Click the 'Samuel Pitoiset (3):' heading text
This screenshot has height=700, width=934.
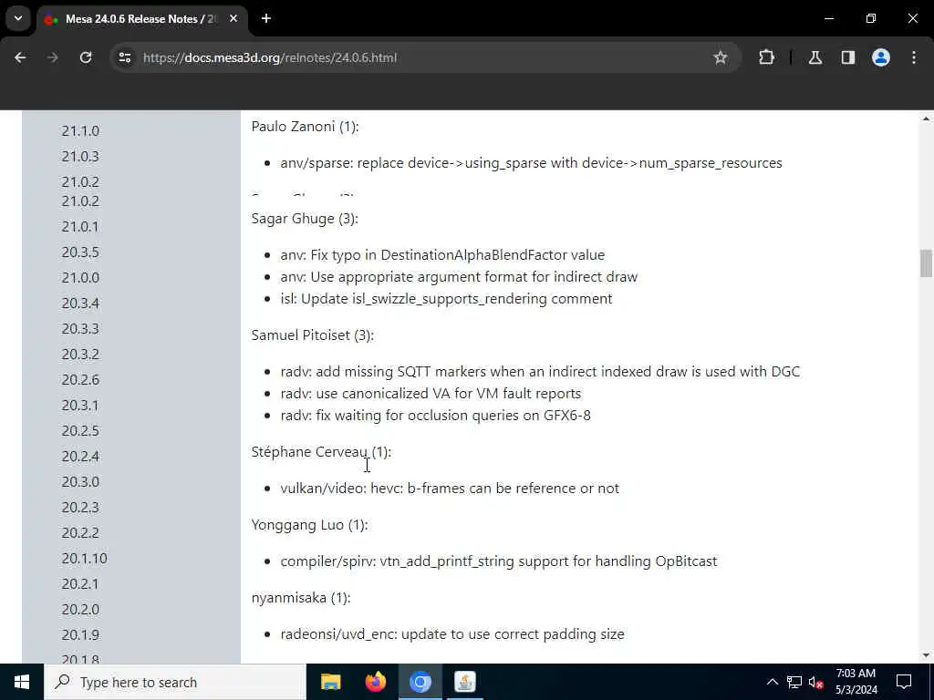pyautogui.click(x=312, y=335)
